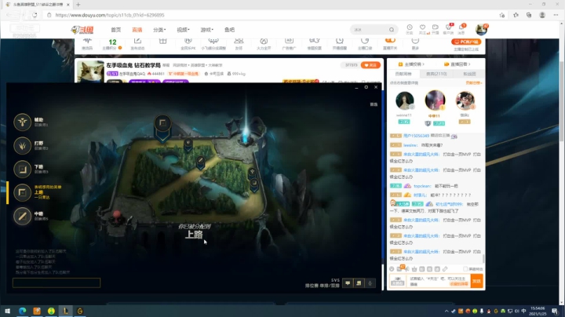Open Edge from the taskbar
This screenshot has width=565, height=317.
(22, 311)
